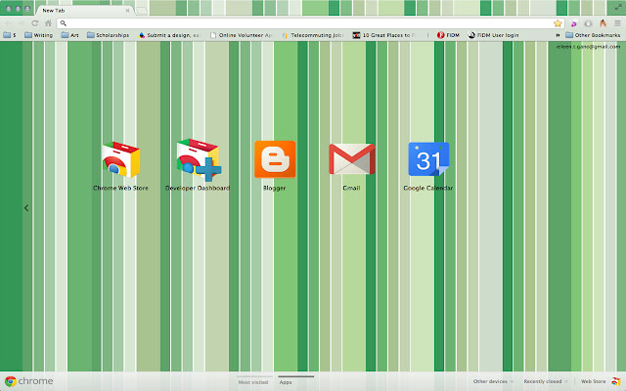
Task: Go to the previous apps page arrow
Action: point(26,208)
